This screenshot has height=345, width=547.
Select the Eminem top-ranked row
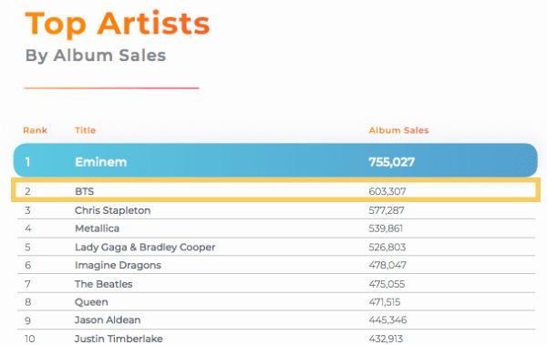coord(275,160)
